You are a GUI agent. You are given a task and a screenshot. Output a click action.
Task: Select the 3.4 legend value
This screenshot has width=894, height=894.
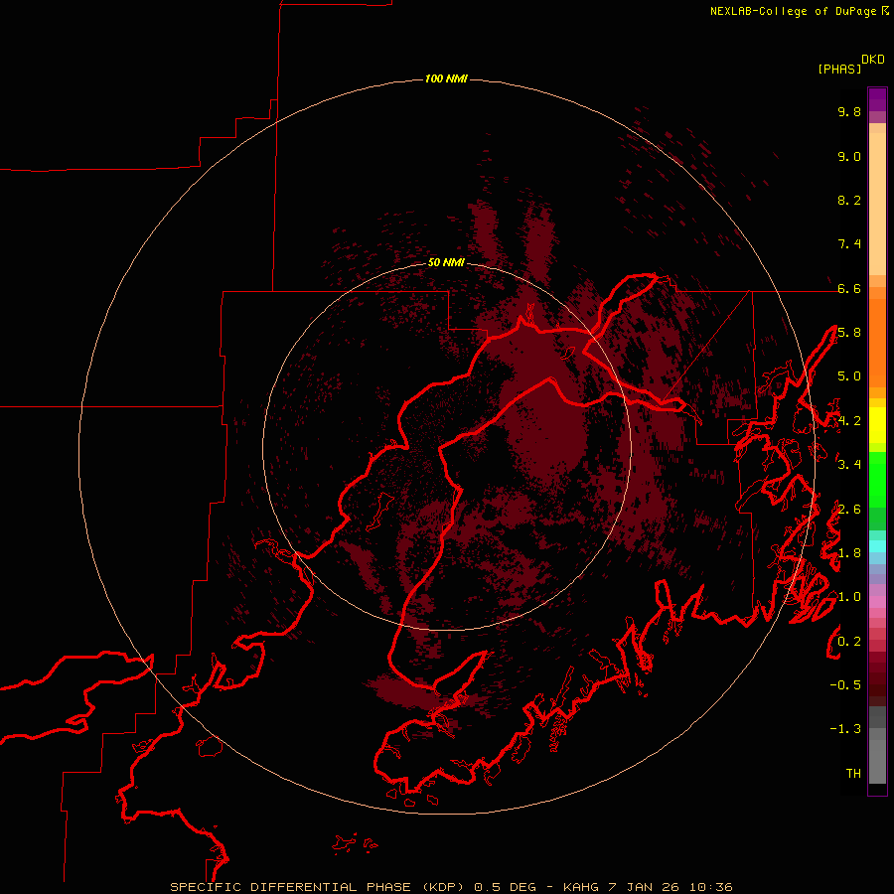pos(849,465)
